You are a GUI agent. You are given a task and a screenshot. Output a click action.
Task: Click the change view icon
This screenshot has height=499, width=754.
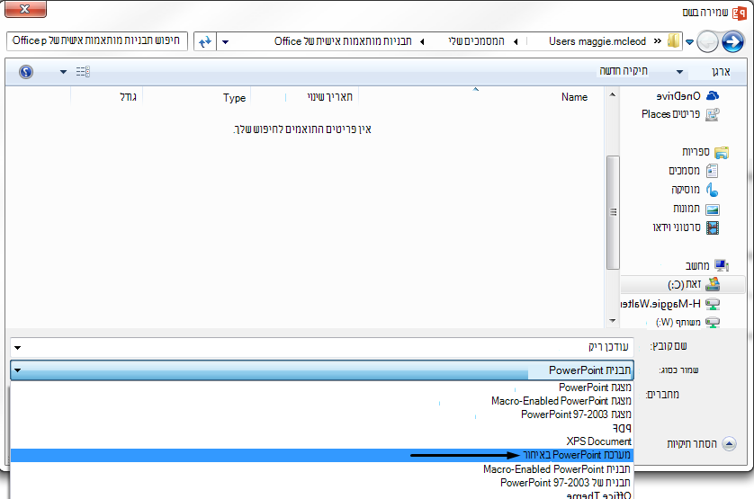point(83,72)
